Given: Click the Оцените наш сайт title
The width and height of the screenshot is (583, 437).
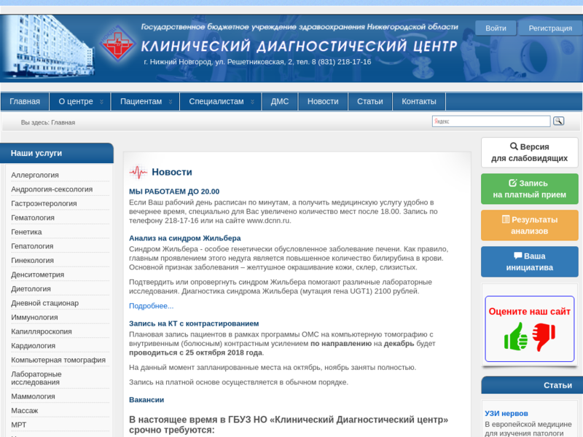Looking at the screenshot, I should [x=530, y=312].
